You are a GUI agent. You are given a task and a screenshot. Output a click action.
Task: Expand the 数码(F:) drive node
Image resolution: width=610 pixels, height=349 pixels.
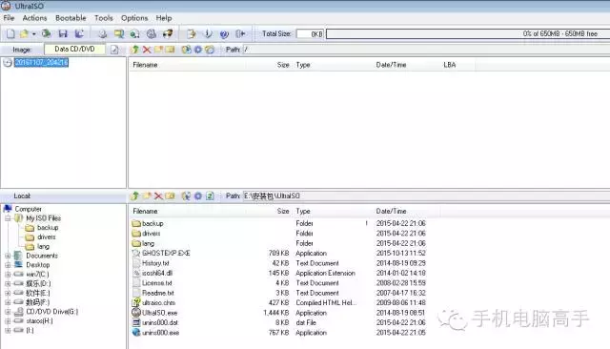[x=8, y=302]
